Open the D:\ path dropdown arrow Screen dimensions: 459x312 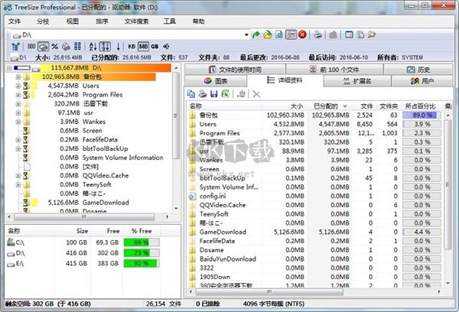pos(246,35)
